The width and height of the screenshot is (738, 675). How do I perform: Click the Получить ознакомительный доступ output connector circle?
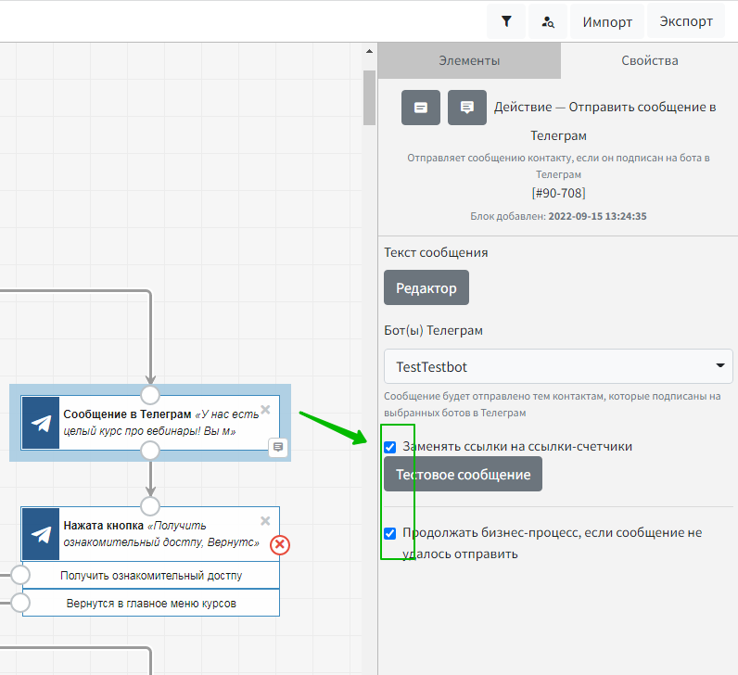20,575
